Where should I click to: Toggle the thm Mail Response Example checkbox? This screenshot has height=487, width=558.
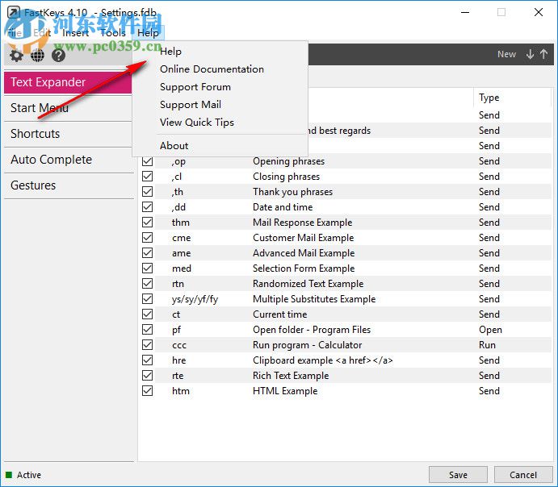(147, 223)
